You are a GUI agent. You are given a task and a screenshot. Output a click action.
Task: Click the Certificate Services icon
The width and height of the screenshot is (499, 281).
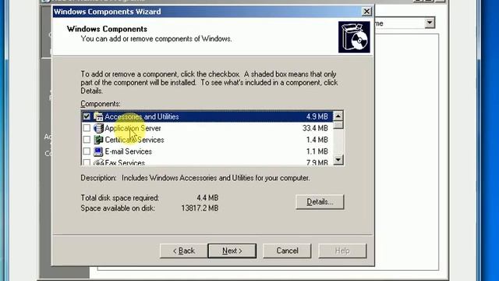tap(98, 140)
